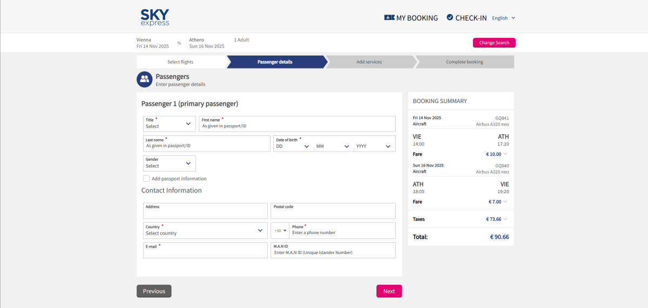Select the Add services step

coord(369,62)
